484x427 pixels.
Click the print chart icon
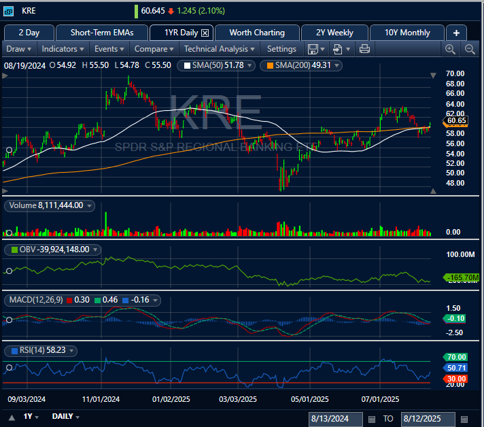pos(364,49)
